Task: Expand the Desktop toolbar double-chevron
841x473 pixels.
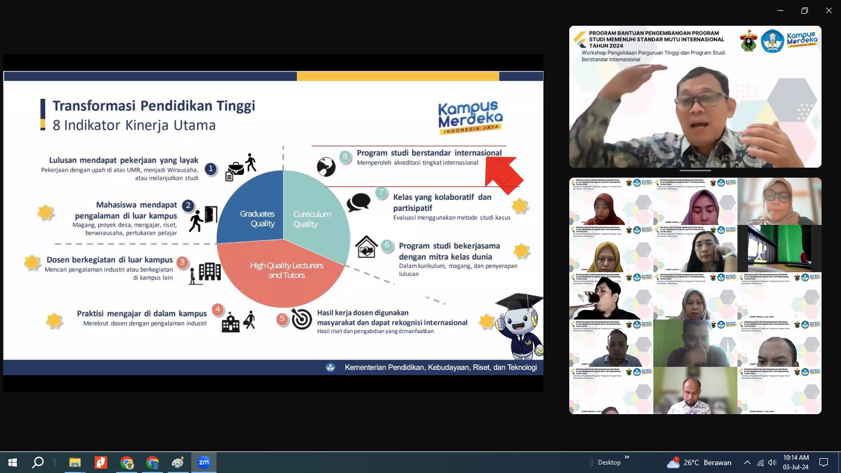Action: [627, 457]
